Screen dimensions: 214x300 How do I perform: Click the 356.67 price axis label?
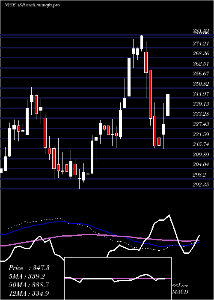coord(200,73)
